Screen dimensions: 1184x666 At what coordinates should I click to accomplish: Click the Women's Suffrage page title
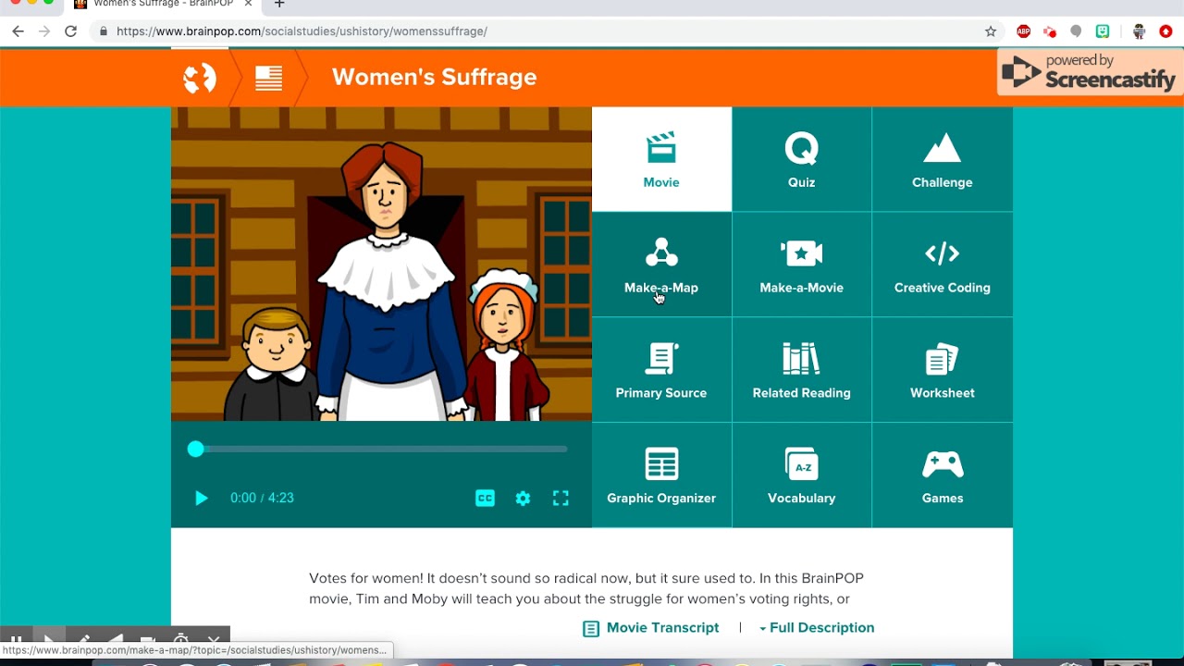(x=434, y=77)
